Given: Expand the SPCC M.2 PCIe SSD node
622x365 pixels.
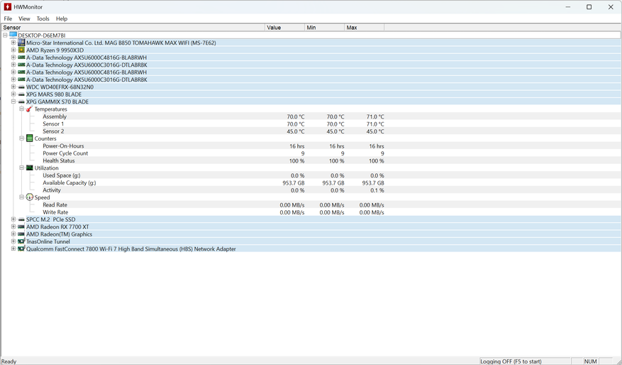Looking at the screenshot, I should point(13,219).
